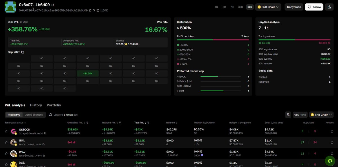Open the BNB Chain dropdown above the table
Screen dimensions: 338x167
(x=321, y=115)
